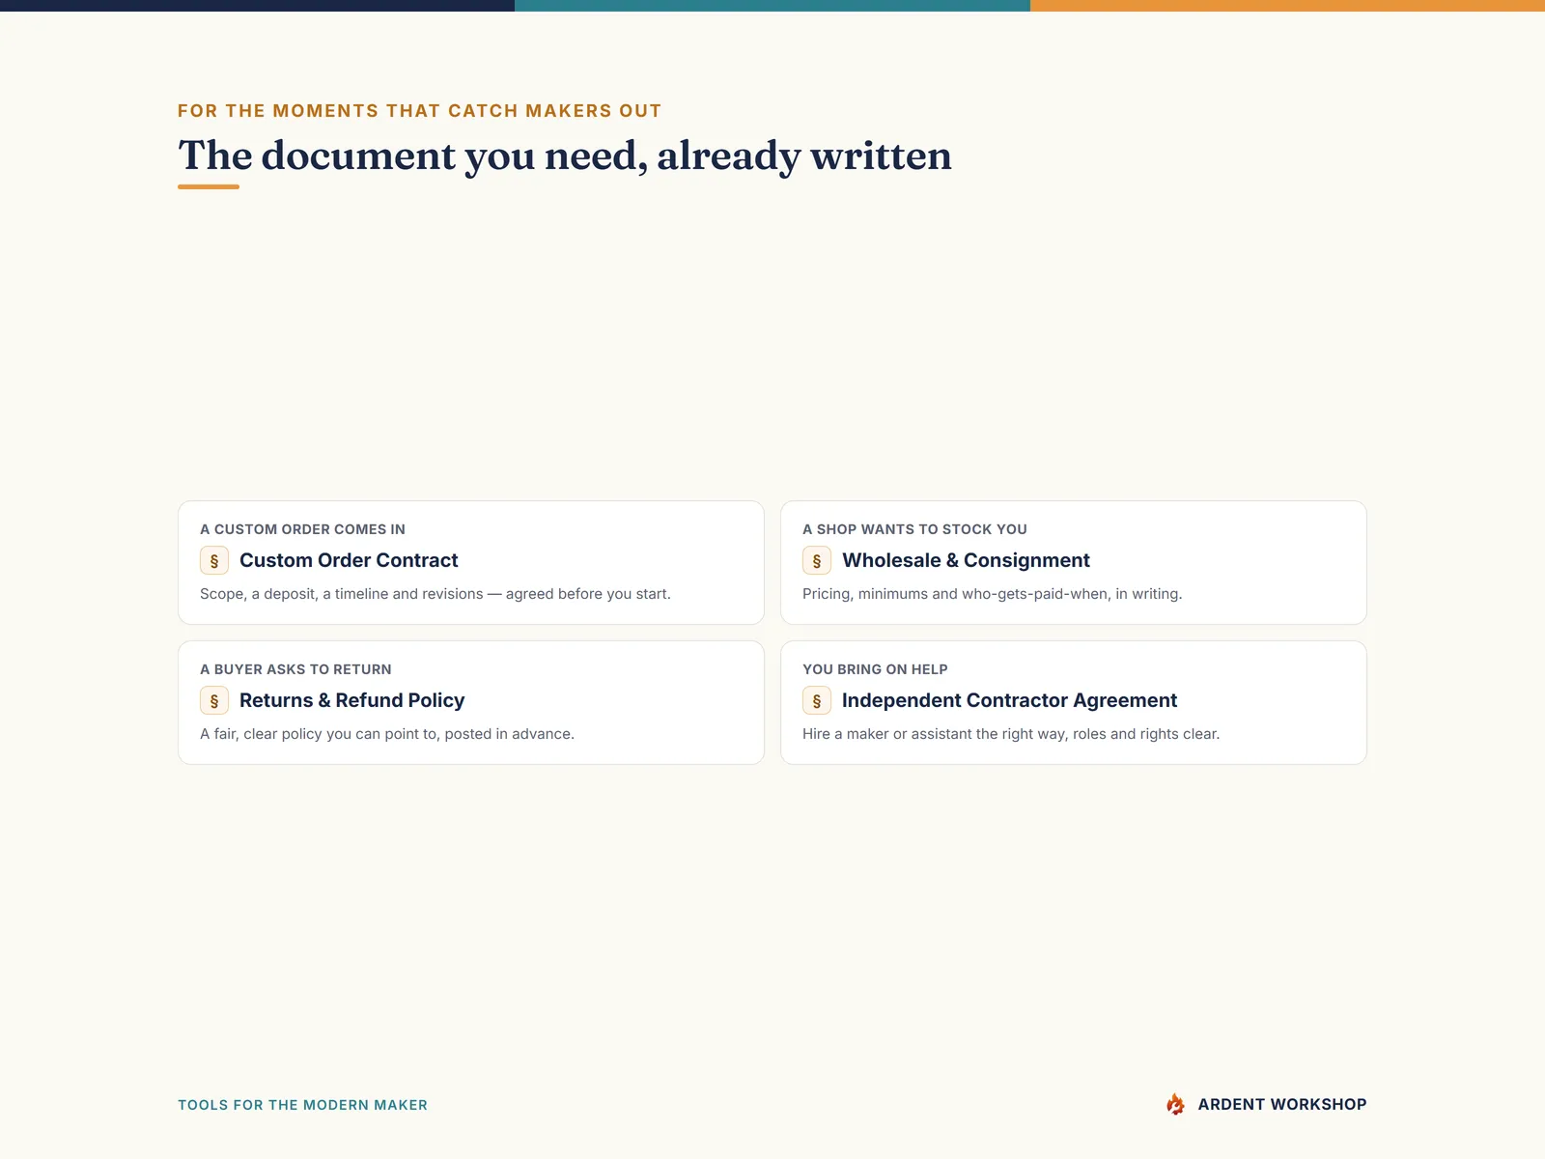Viewport: 1545px width, 1159px height.
Task: Click the 'Hire a maker or assistant' description
Action: click(x=1011, y=734)
